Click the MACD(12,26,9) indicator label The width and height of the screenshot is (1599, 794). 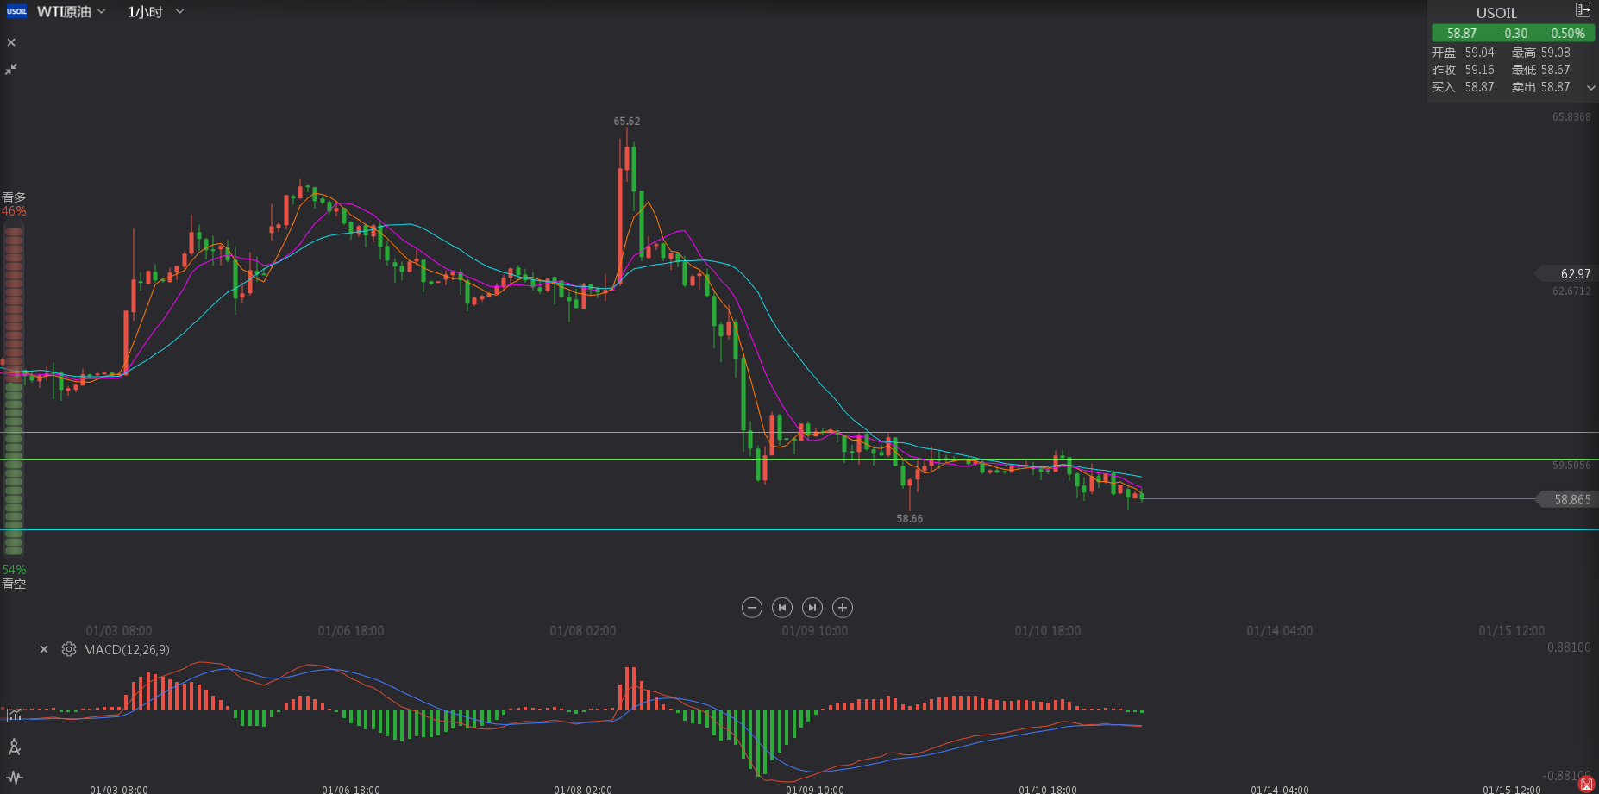pos(127,649)
